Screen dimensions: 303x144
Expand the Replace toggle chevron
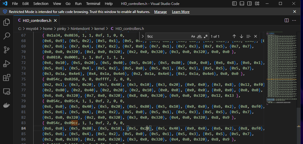click(143, 36)
